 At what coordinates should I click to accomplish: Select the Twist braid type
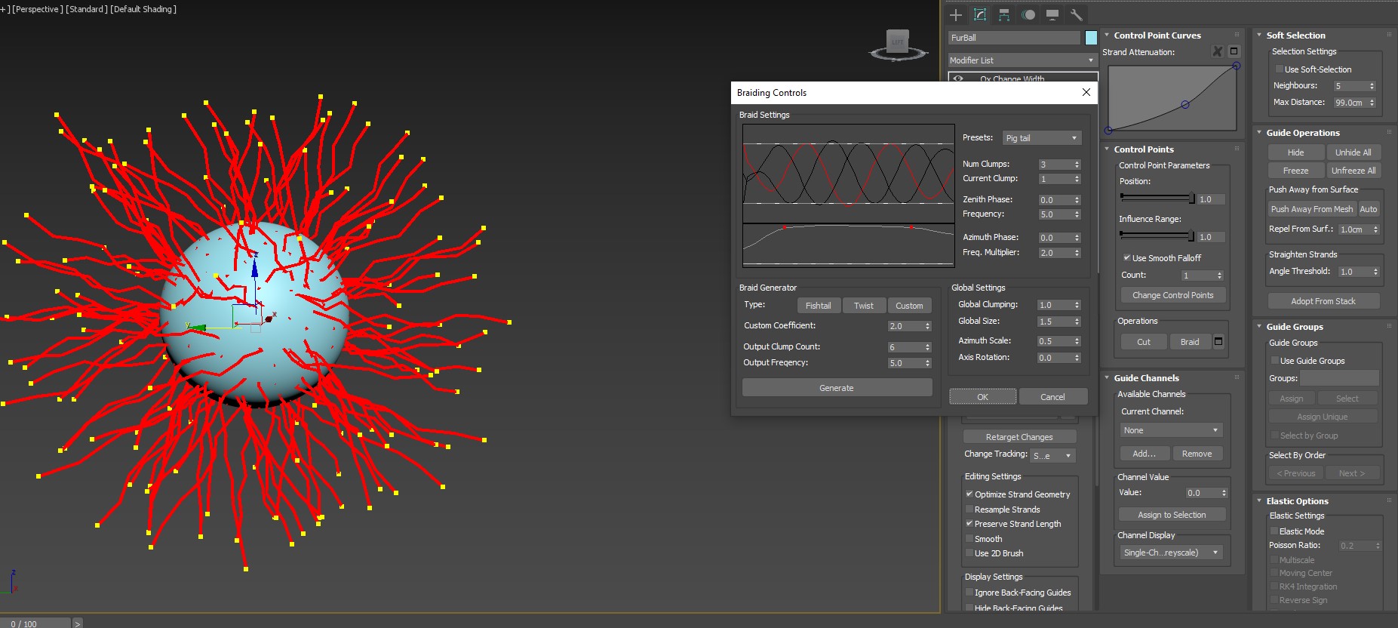point(863,306)
